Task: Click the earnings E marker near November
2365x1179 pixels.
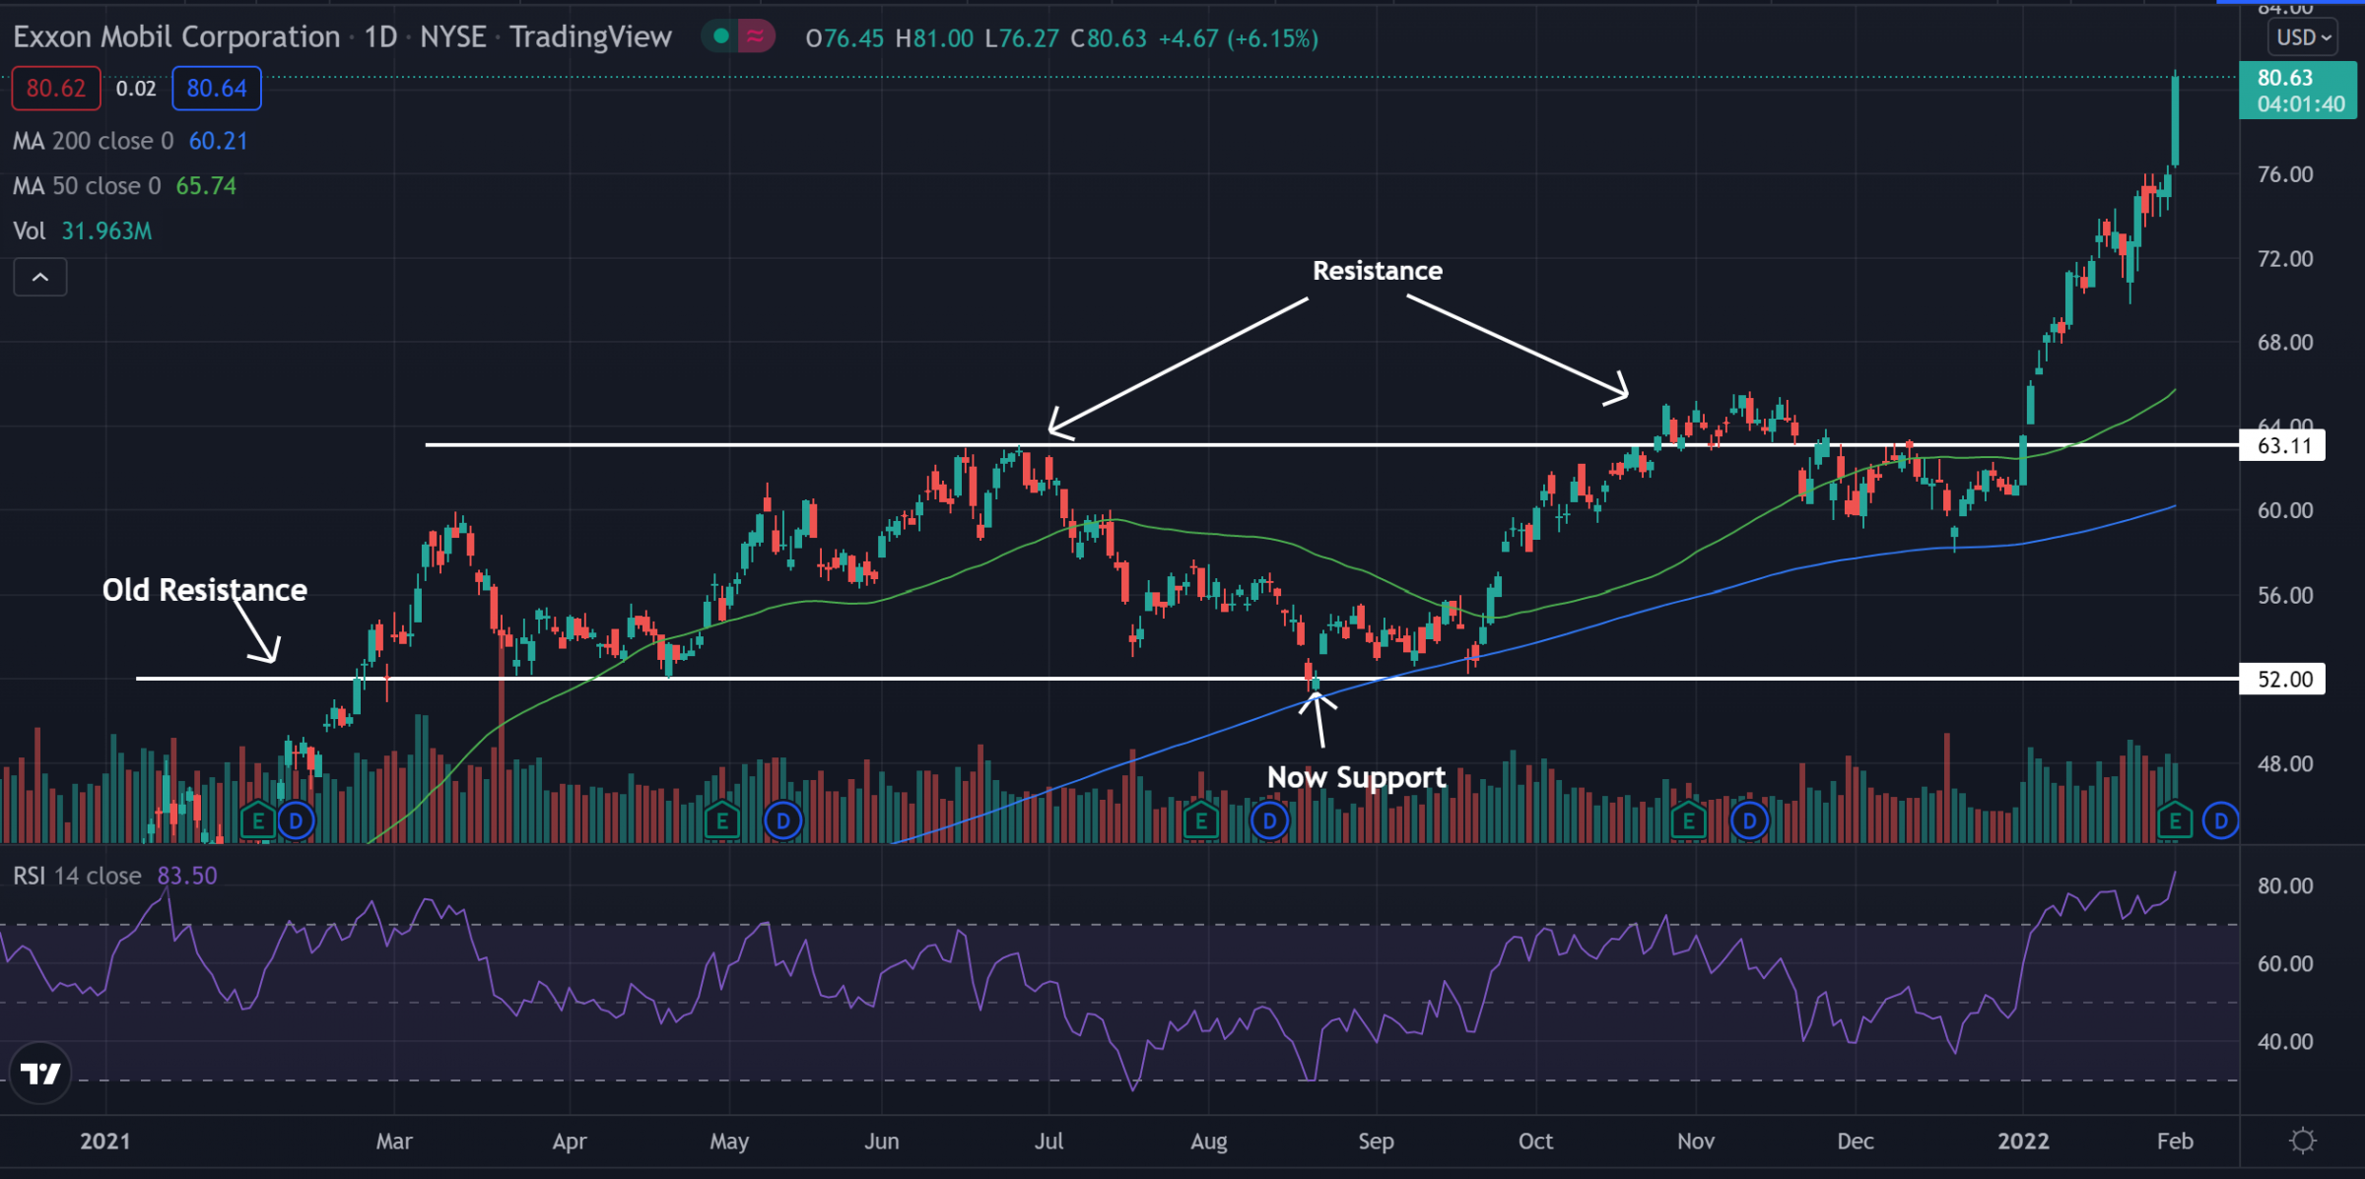Action: (x=1689, y=820)
